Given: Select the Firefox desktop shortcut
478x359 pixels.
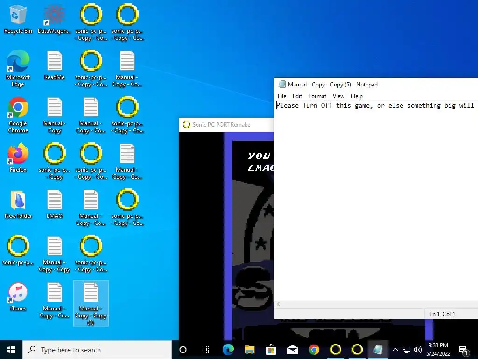Looking at the screenshot, I should [x=18, y=158].
